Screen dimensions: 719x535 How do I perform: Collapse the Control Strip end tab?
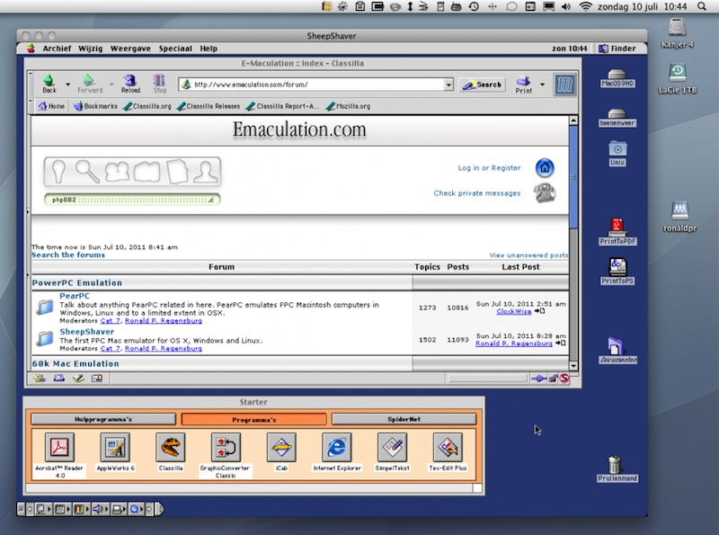pyautogui.click(x=160, y=509)
